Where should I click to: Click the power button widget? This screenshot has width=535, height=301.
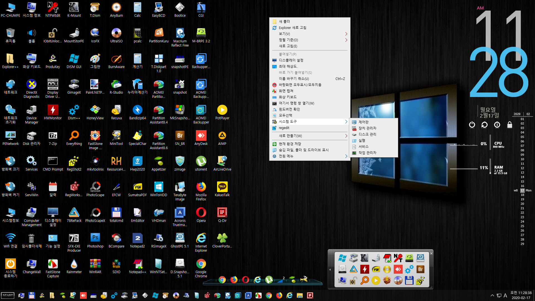472,125
